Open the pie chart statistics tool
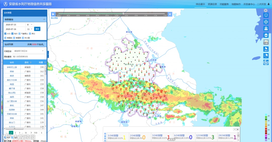The height and width of the screenshot is (142, 272). tap(266, 56)
